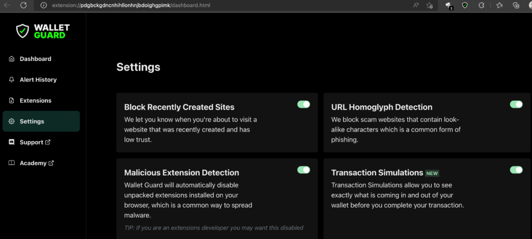Open Wallet Guard shield extension icon in toolbar
This screenshot has height=239, width=532.
pyautogui.click(x=465, y=5)
